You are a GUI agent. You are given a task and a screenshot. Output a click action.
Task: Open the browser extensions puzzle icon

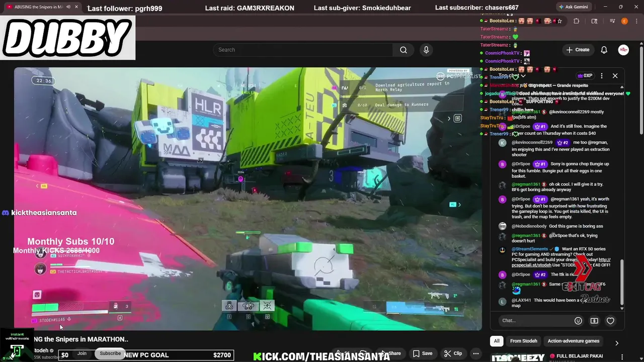577,21
